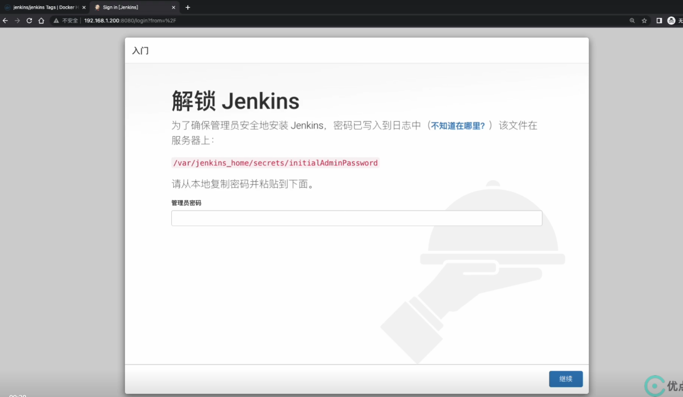
Task: Focus the 管理员密码 password field
Action: point(356,218)
